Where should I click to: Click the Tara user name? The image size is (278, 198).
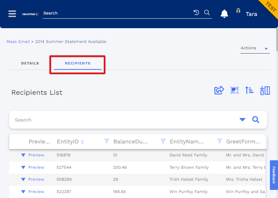(252, 14)
